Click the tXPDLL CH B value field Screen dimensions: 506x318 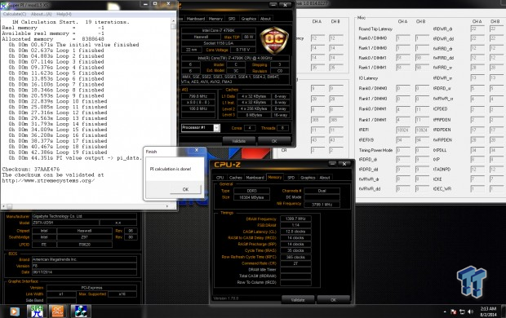pyautogui.click(x=496, y=150)
